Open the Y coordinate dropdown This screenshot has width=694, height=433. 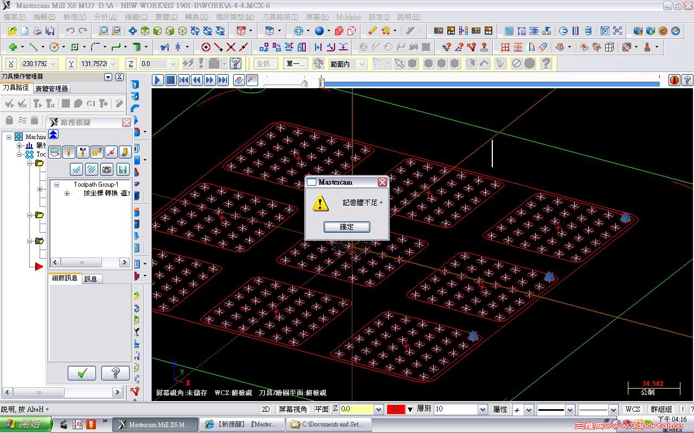coord(113,64)
